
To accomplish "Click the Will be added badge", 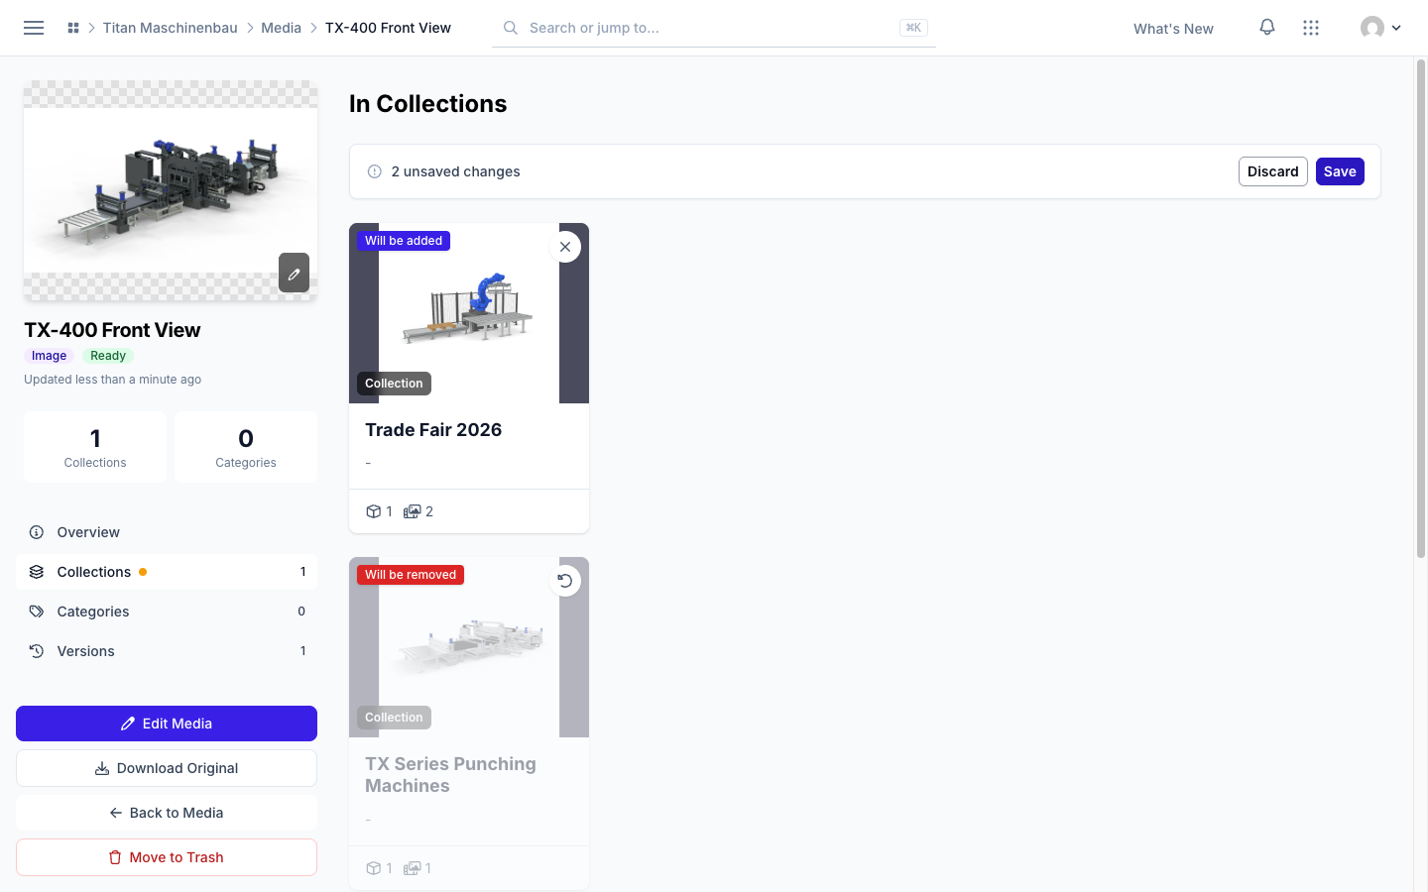I will [404, 241].
